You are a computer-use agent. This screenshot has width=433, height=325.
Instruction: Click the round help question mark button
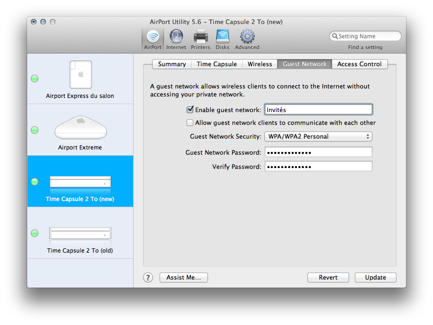click(148, 278)
